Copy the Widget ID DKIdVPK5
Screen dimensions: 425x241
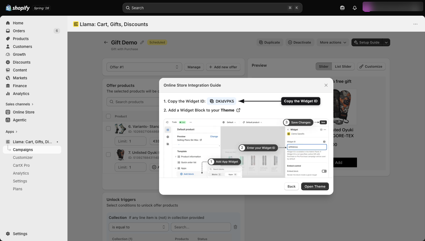[x=222, y=101]
